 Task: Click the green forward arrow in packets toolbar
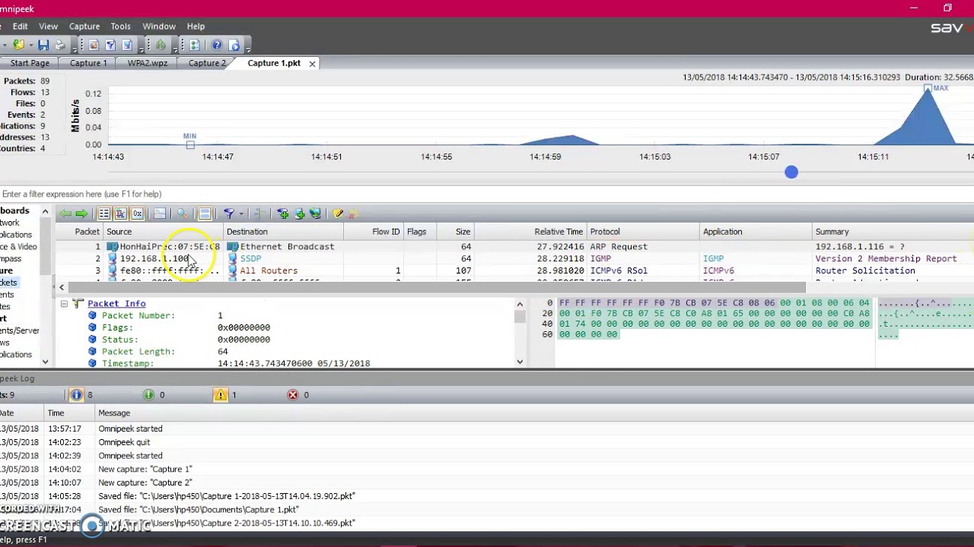[81, 214]
